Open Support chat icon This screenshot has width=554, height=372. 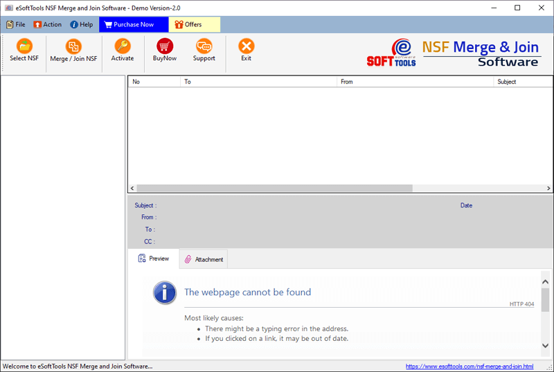point(204,46)
